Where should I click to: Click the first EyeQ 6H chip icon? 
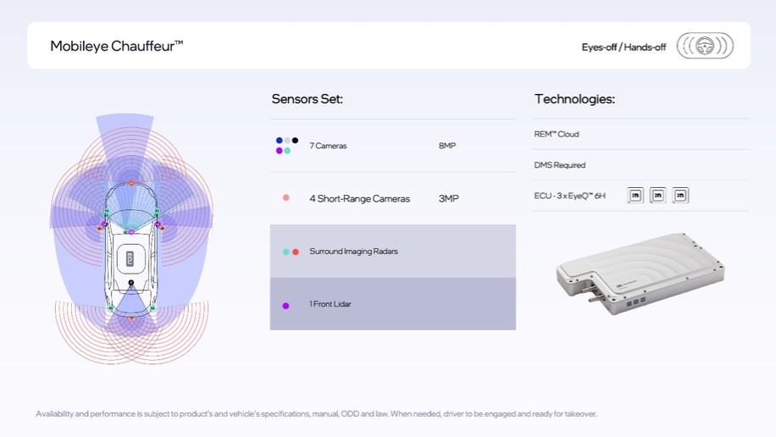635,196
